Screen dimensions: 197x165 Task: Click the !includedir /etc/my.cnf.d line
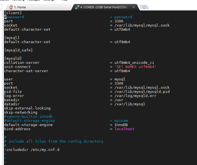point(32,150)
